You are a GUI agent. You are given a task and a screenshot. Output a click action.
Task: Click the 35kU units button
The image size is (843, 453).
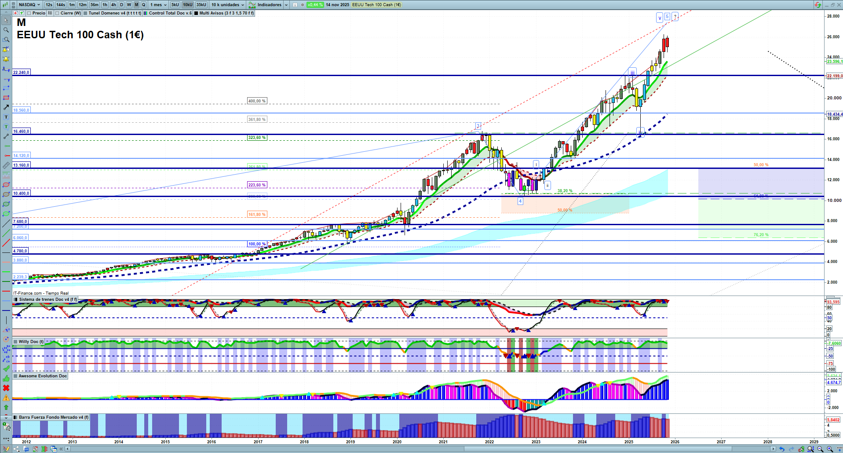point(201,5)
